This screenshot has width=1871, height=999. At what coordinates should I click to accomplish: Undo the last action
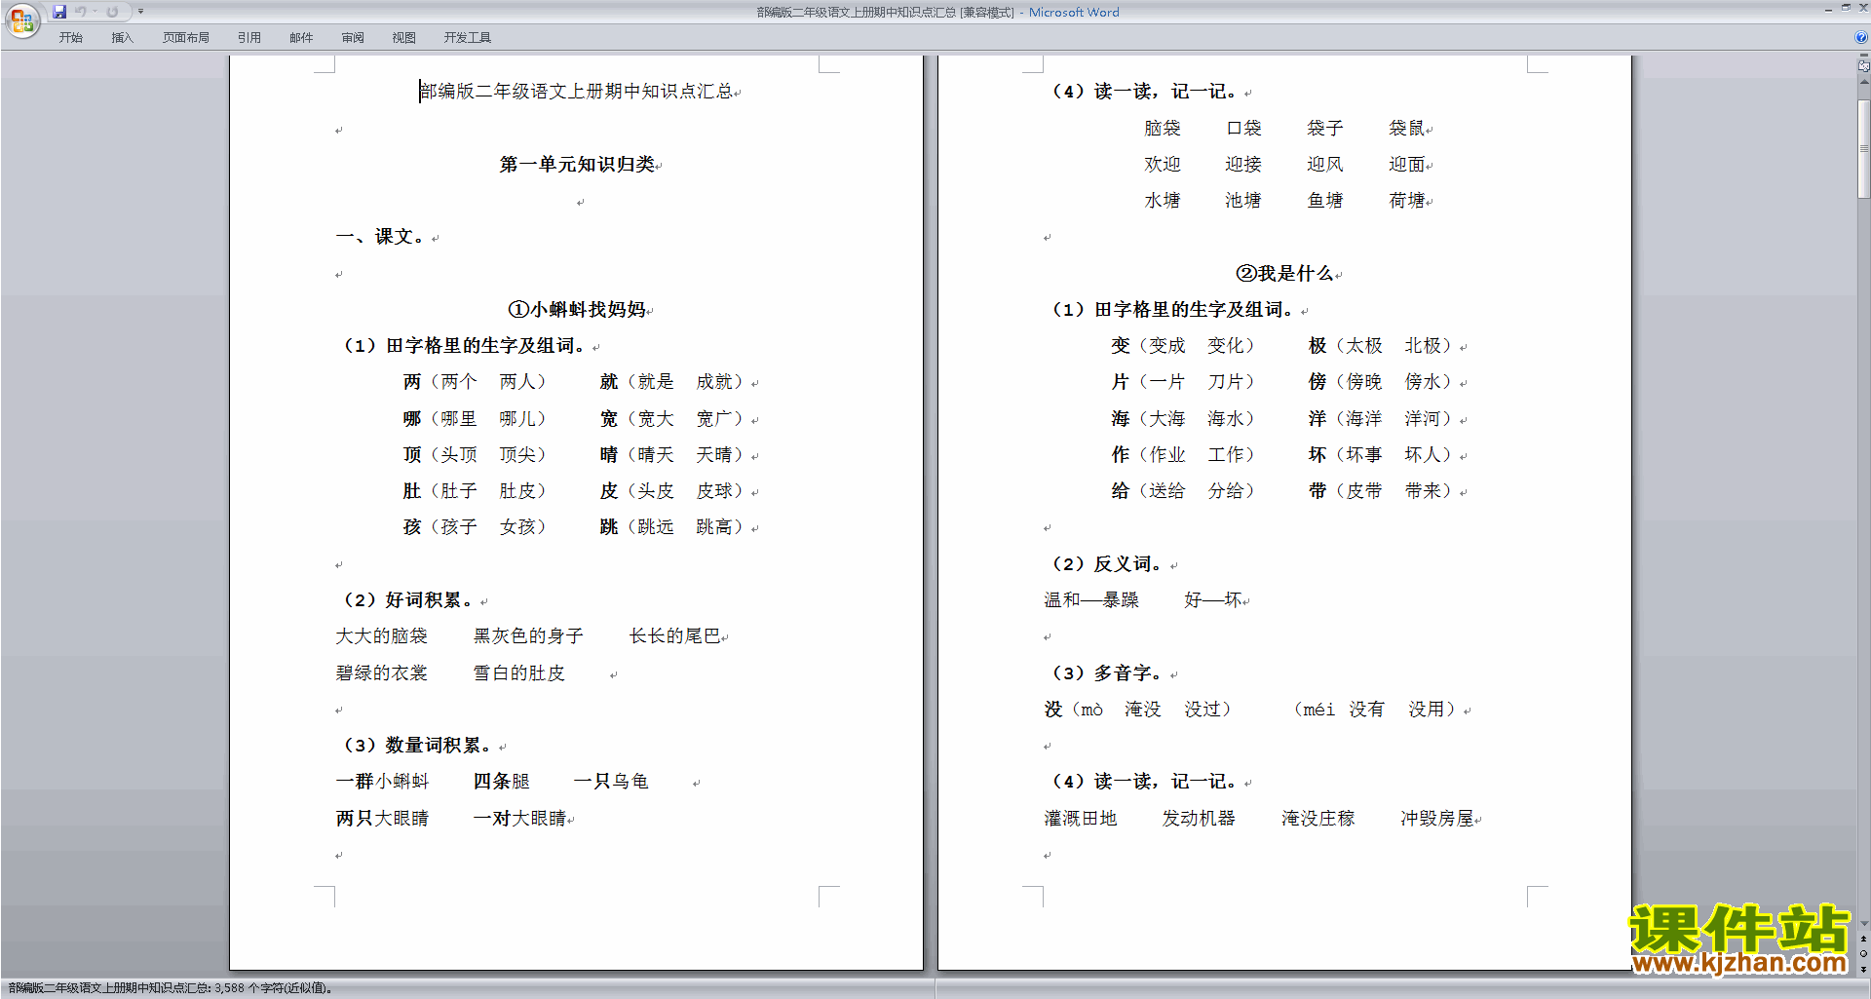pos(81,12)
